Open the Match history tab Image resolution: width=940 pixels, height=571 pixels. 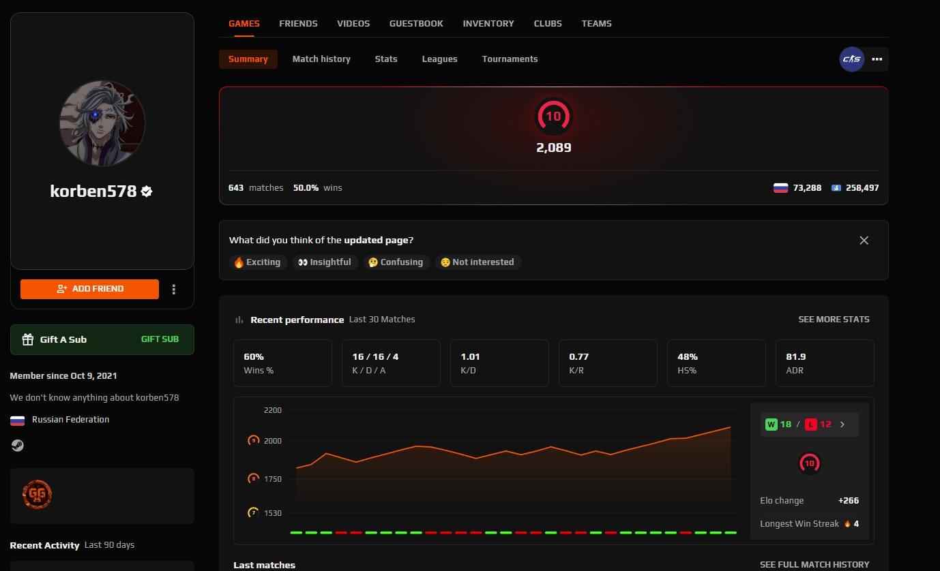[321, 59]
